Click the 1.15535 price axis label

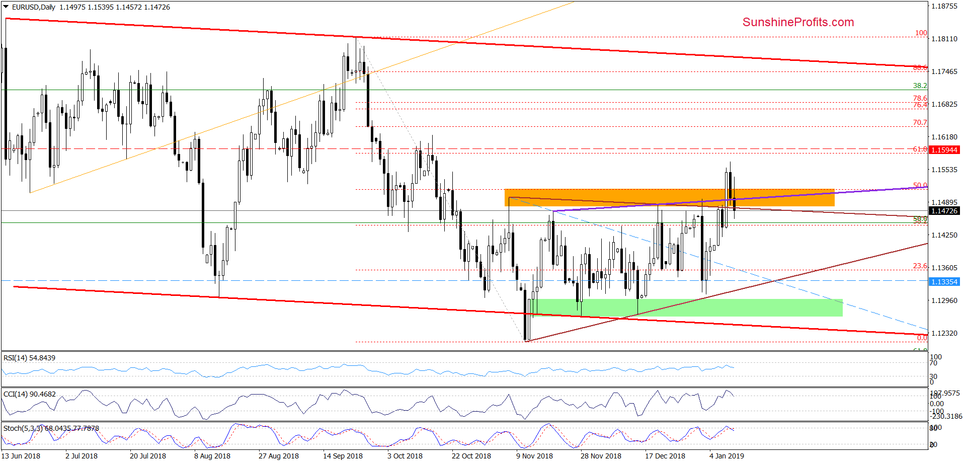[x=944, y=170]
